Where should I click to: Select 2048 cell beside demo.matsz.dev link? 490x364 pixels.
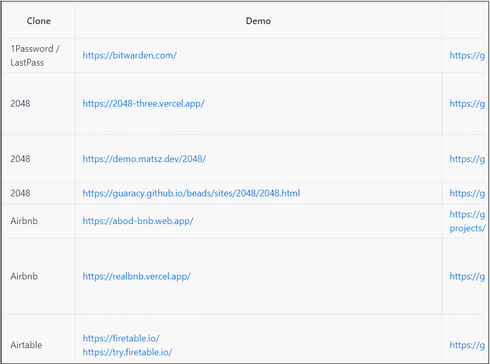pos(39,159)
